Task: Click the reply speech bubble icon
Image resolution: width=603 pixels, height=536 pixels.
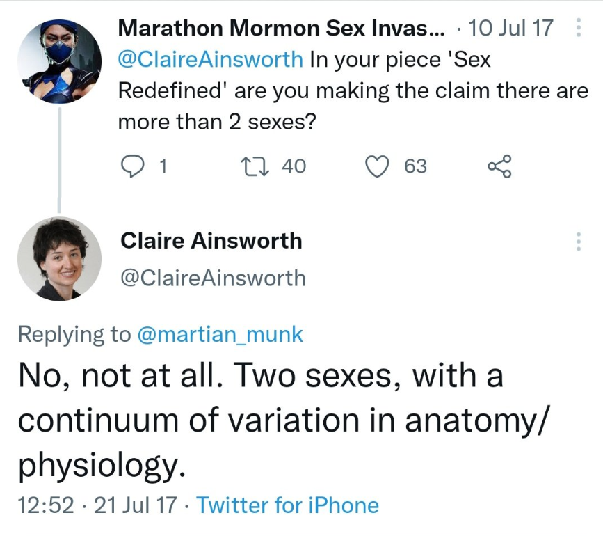Action: (132, 166)
